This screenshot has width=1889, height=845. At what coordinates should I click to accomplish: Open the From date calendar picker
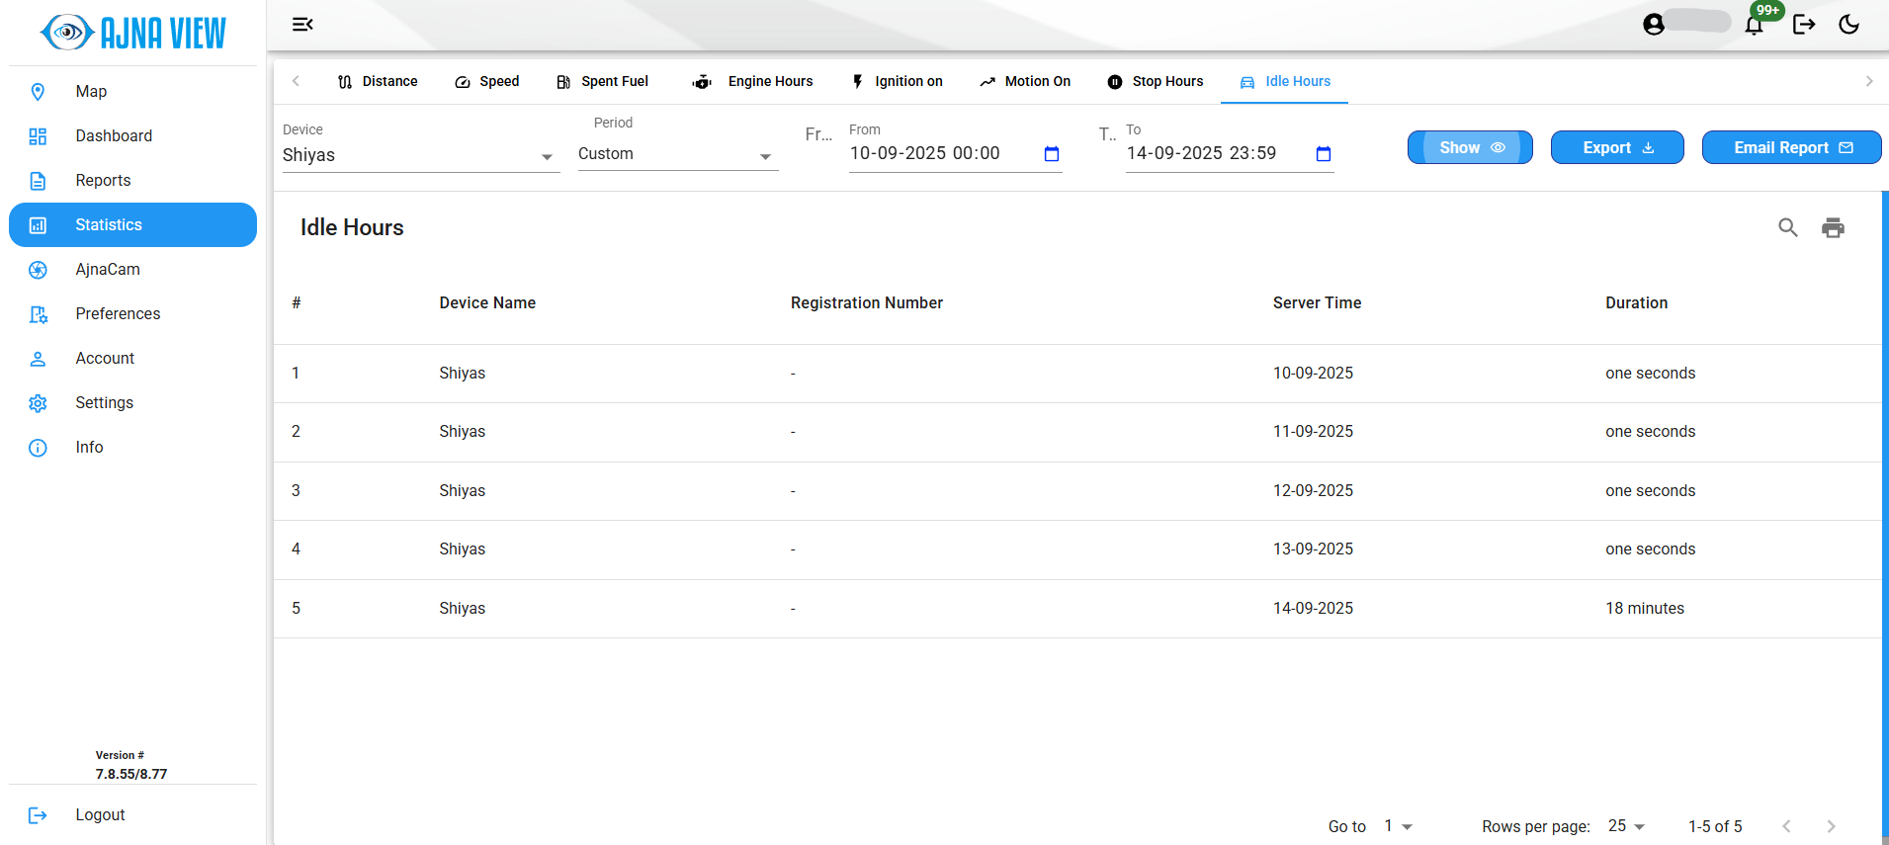tap(1052, 154)
